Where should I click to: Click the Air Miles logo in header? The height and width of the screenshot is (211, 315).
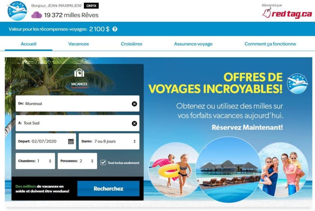[17, 11]
